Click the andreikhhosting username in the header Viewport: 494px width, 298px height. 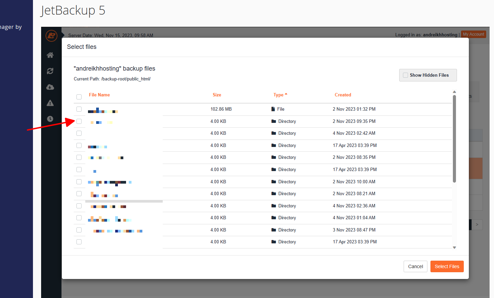tap(440, 35)
